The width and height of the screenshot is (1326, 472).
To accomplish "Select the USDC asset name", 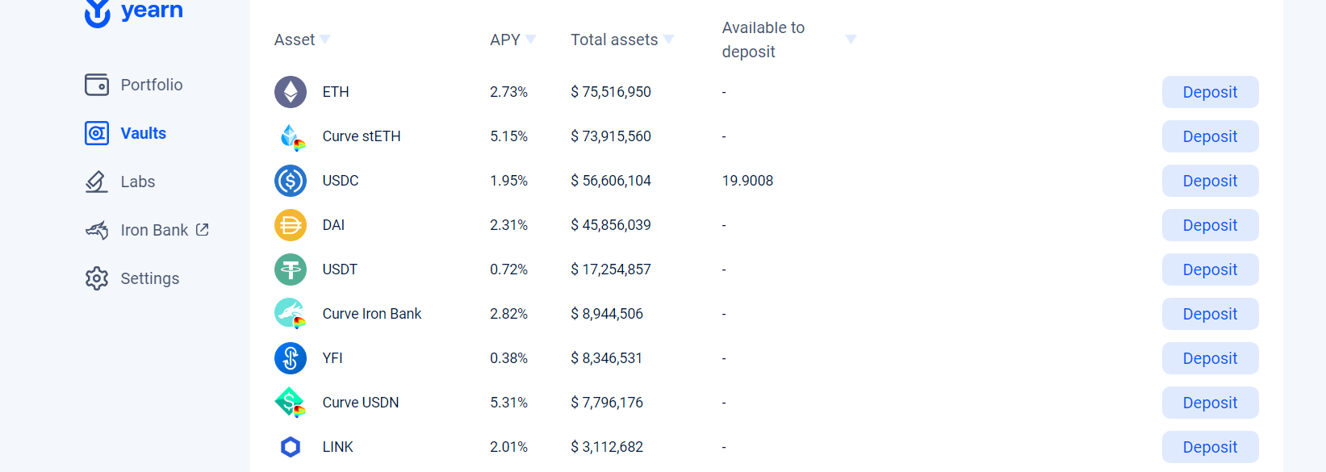I will coord(341,181).
